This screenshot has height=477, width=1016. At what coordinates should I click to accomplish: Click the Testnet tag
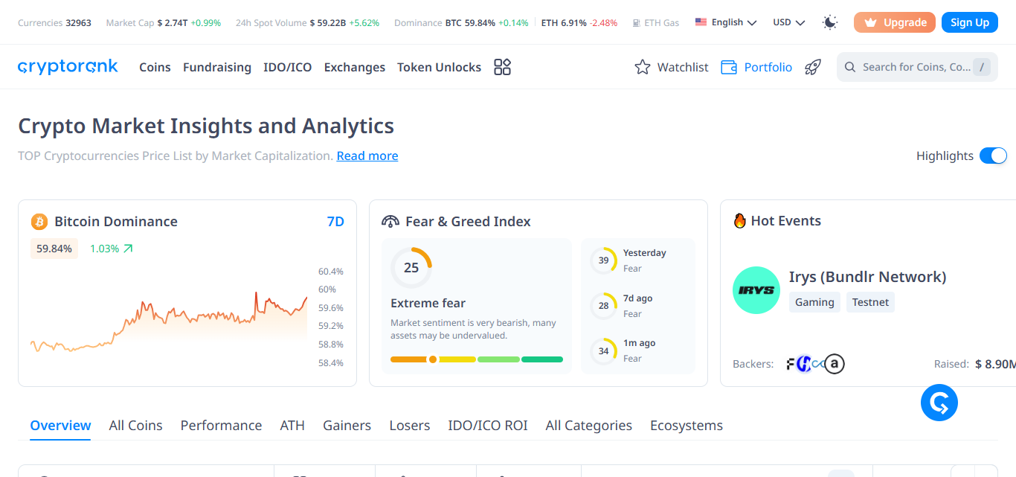click(871, 302)
